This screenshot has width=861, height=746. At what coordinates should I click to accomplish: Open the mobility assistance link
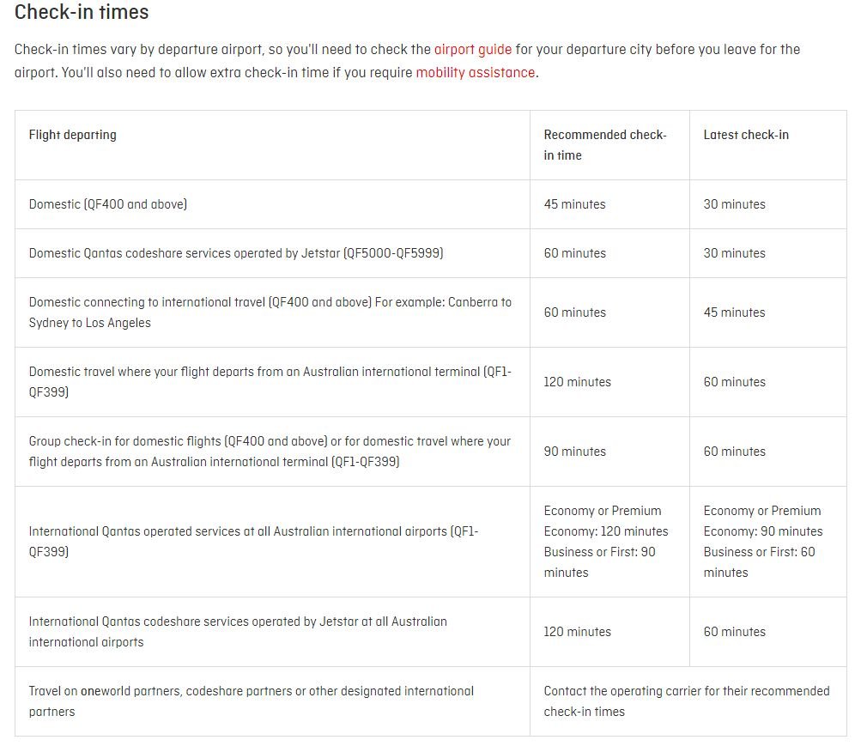[475, 72]
